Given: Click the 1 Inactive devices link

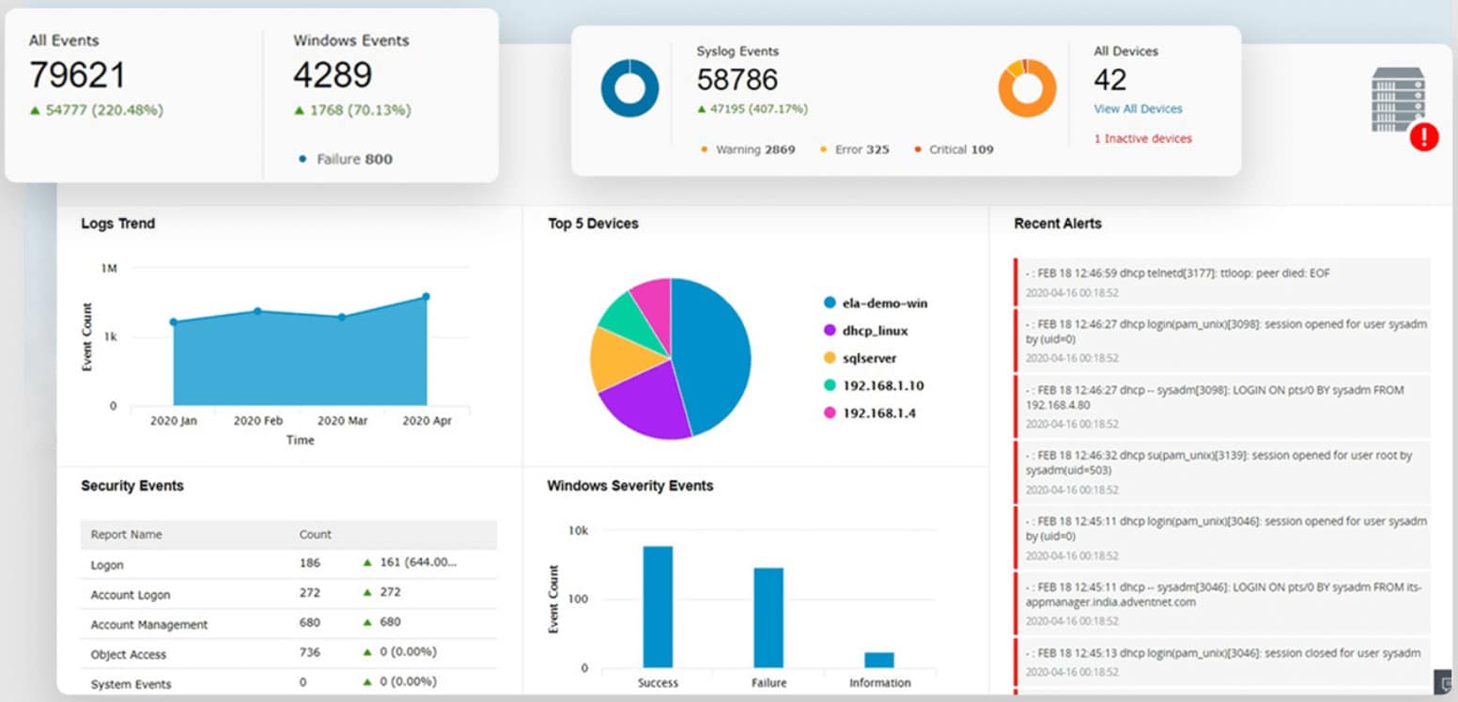Looking at the screenshot, I should 1142,138.
